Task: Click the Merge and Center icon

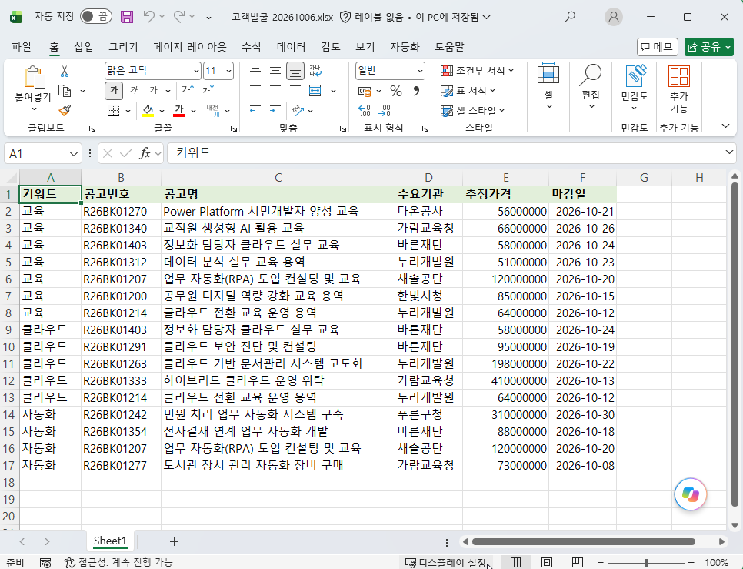Action: 315,91
